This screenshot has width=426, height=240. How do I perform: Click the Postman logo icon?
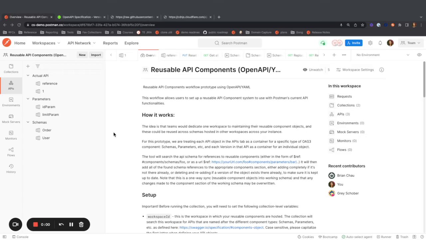pos(7,43)
